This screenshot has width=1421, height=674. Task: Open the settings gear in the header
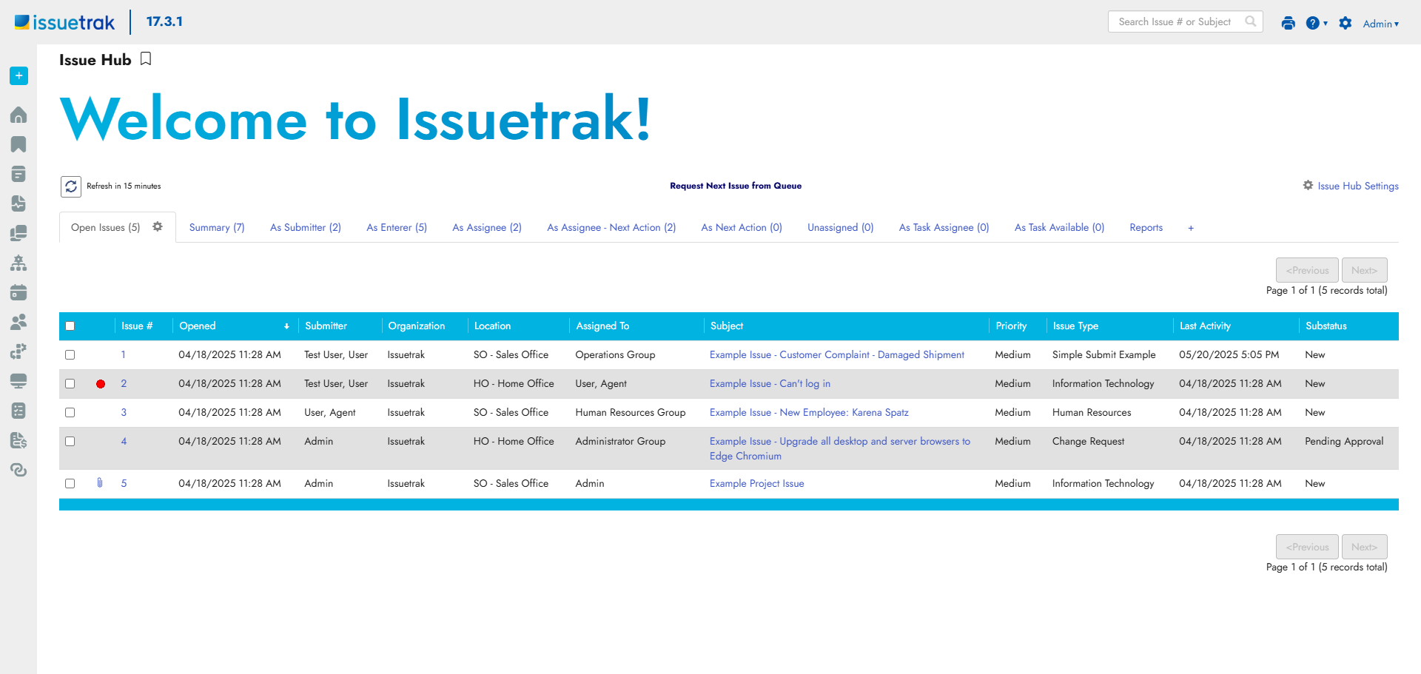[x=1346, y=23]
